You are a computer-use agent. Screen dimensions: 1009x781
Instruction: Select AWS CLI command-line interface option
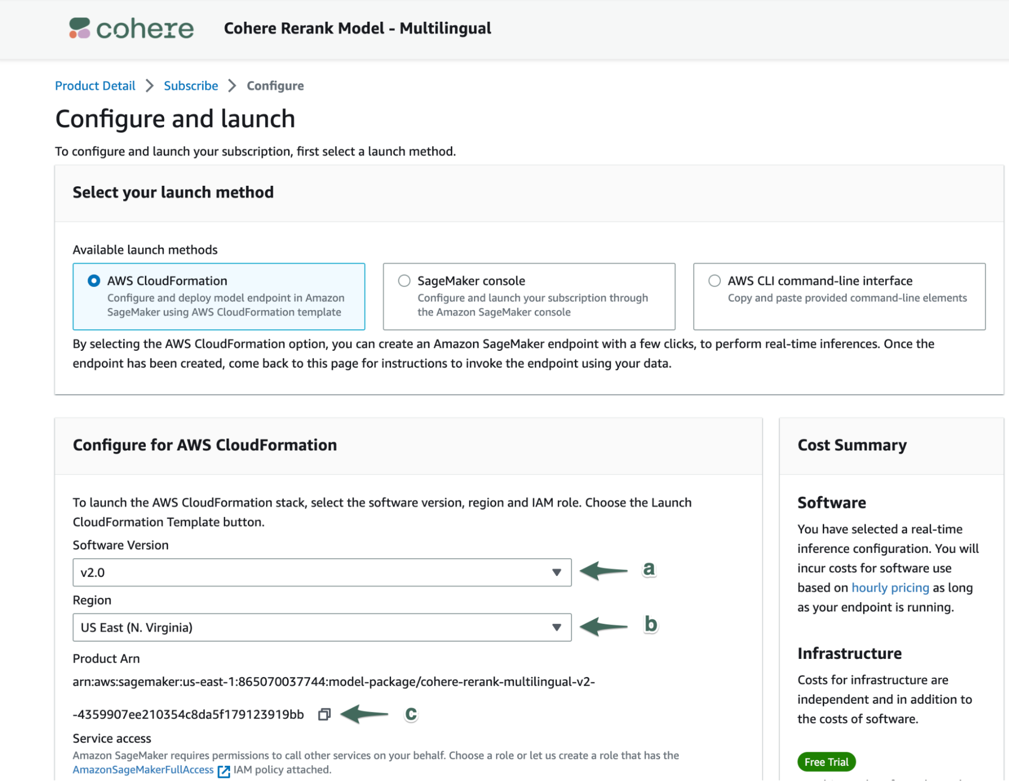click(x=714, y=281)
